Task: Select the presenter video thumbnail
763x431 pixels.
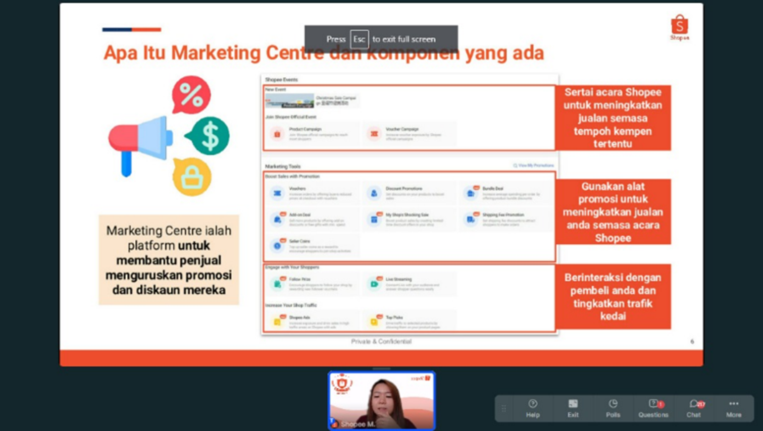Action: (381, 400)
